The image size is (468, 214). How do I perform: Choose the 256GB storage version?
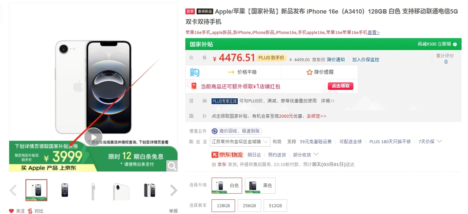[249, 206]
